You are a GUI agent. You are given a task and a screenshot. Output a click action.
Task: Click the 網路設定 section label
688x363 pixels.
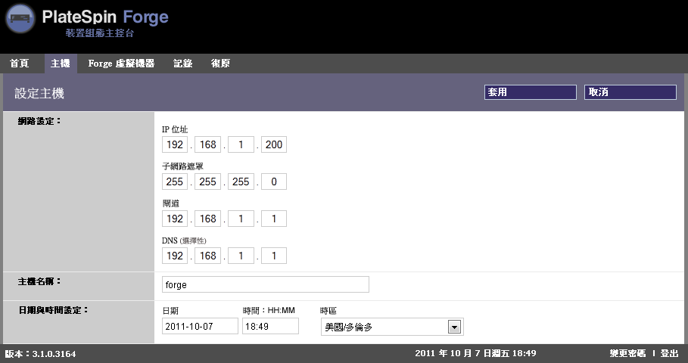tap(39, 121)
